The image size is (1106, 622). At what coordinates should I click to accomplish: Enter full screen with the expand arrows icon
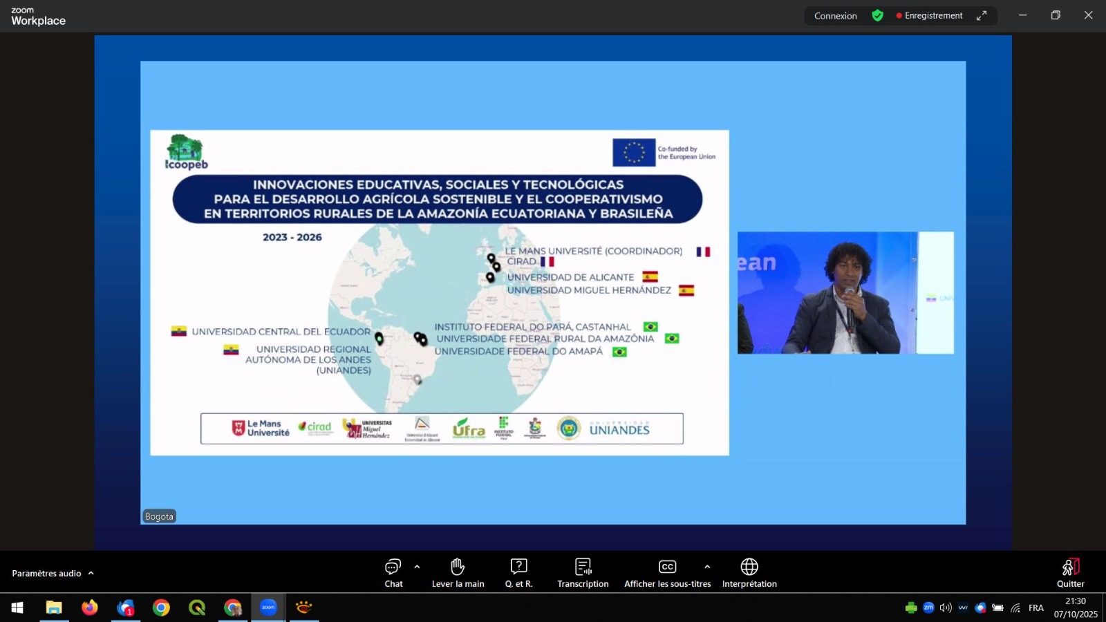981,15
